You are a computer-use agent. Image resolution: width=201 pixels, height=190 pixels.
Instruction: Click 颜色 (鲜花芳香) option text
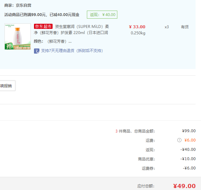pos(53,41)
